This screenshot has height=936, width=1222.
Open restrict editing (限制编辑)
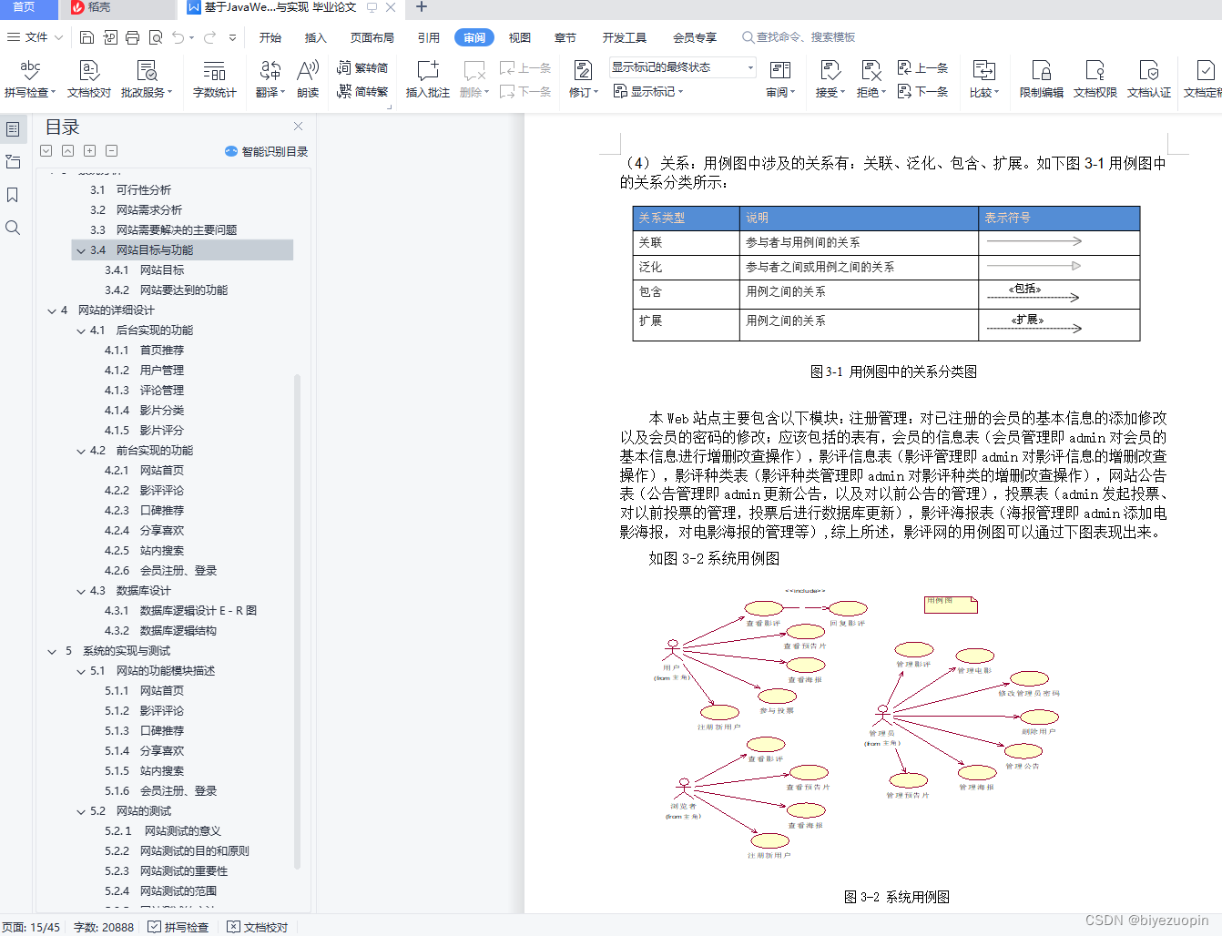pos(1041,79)
